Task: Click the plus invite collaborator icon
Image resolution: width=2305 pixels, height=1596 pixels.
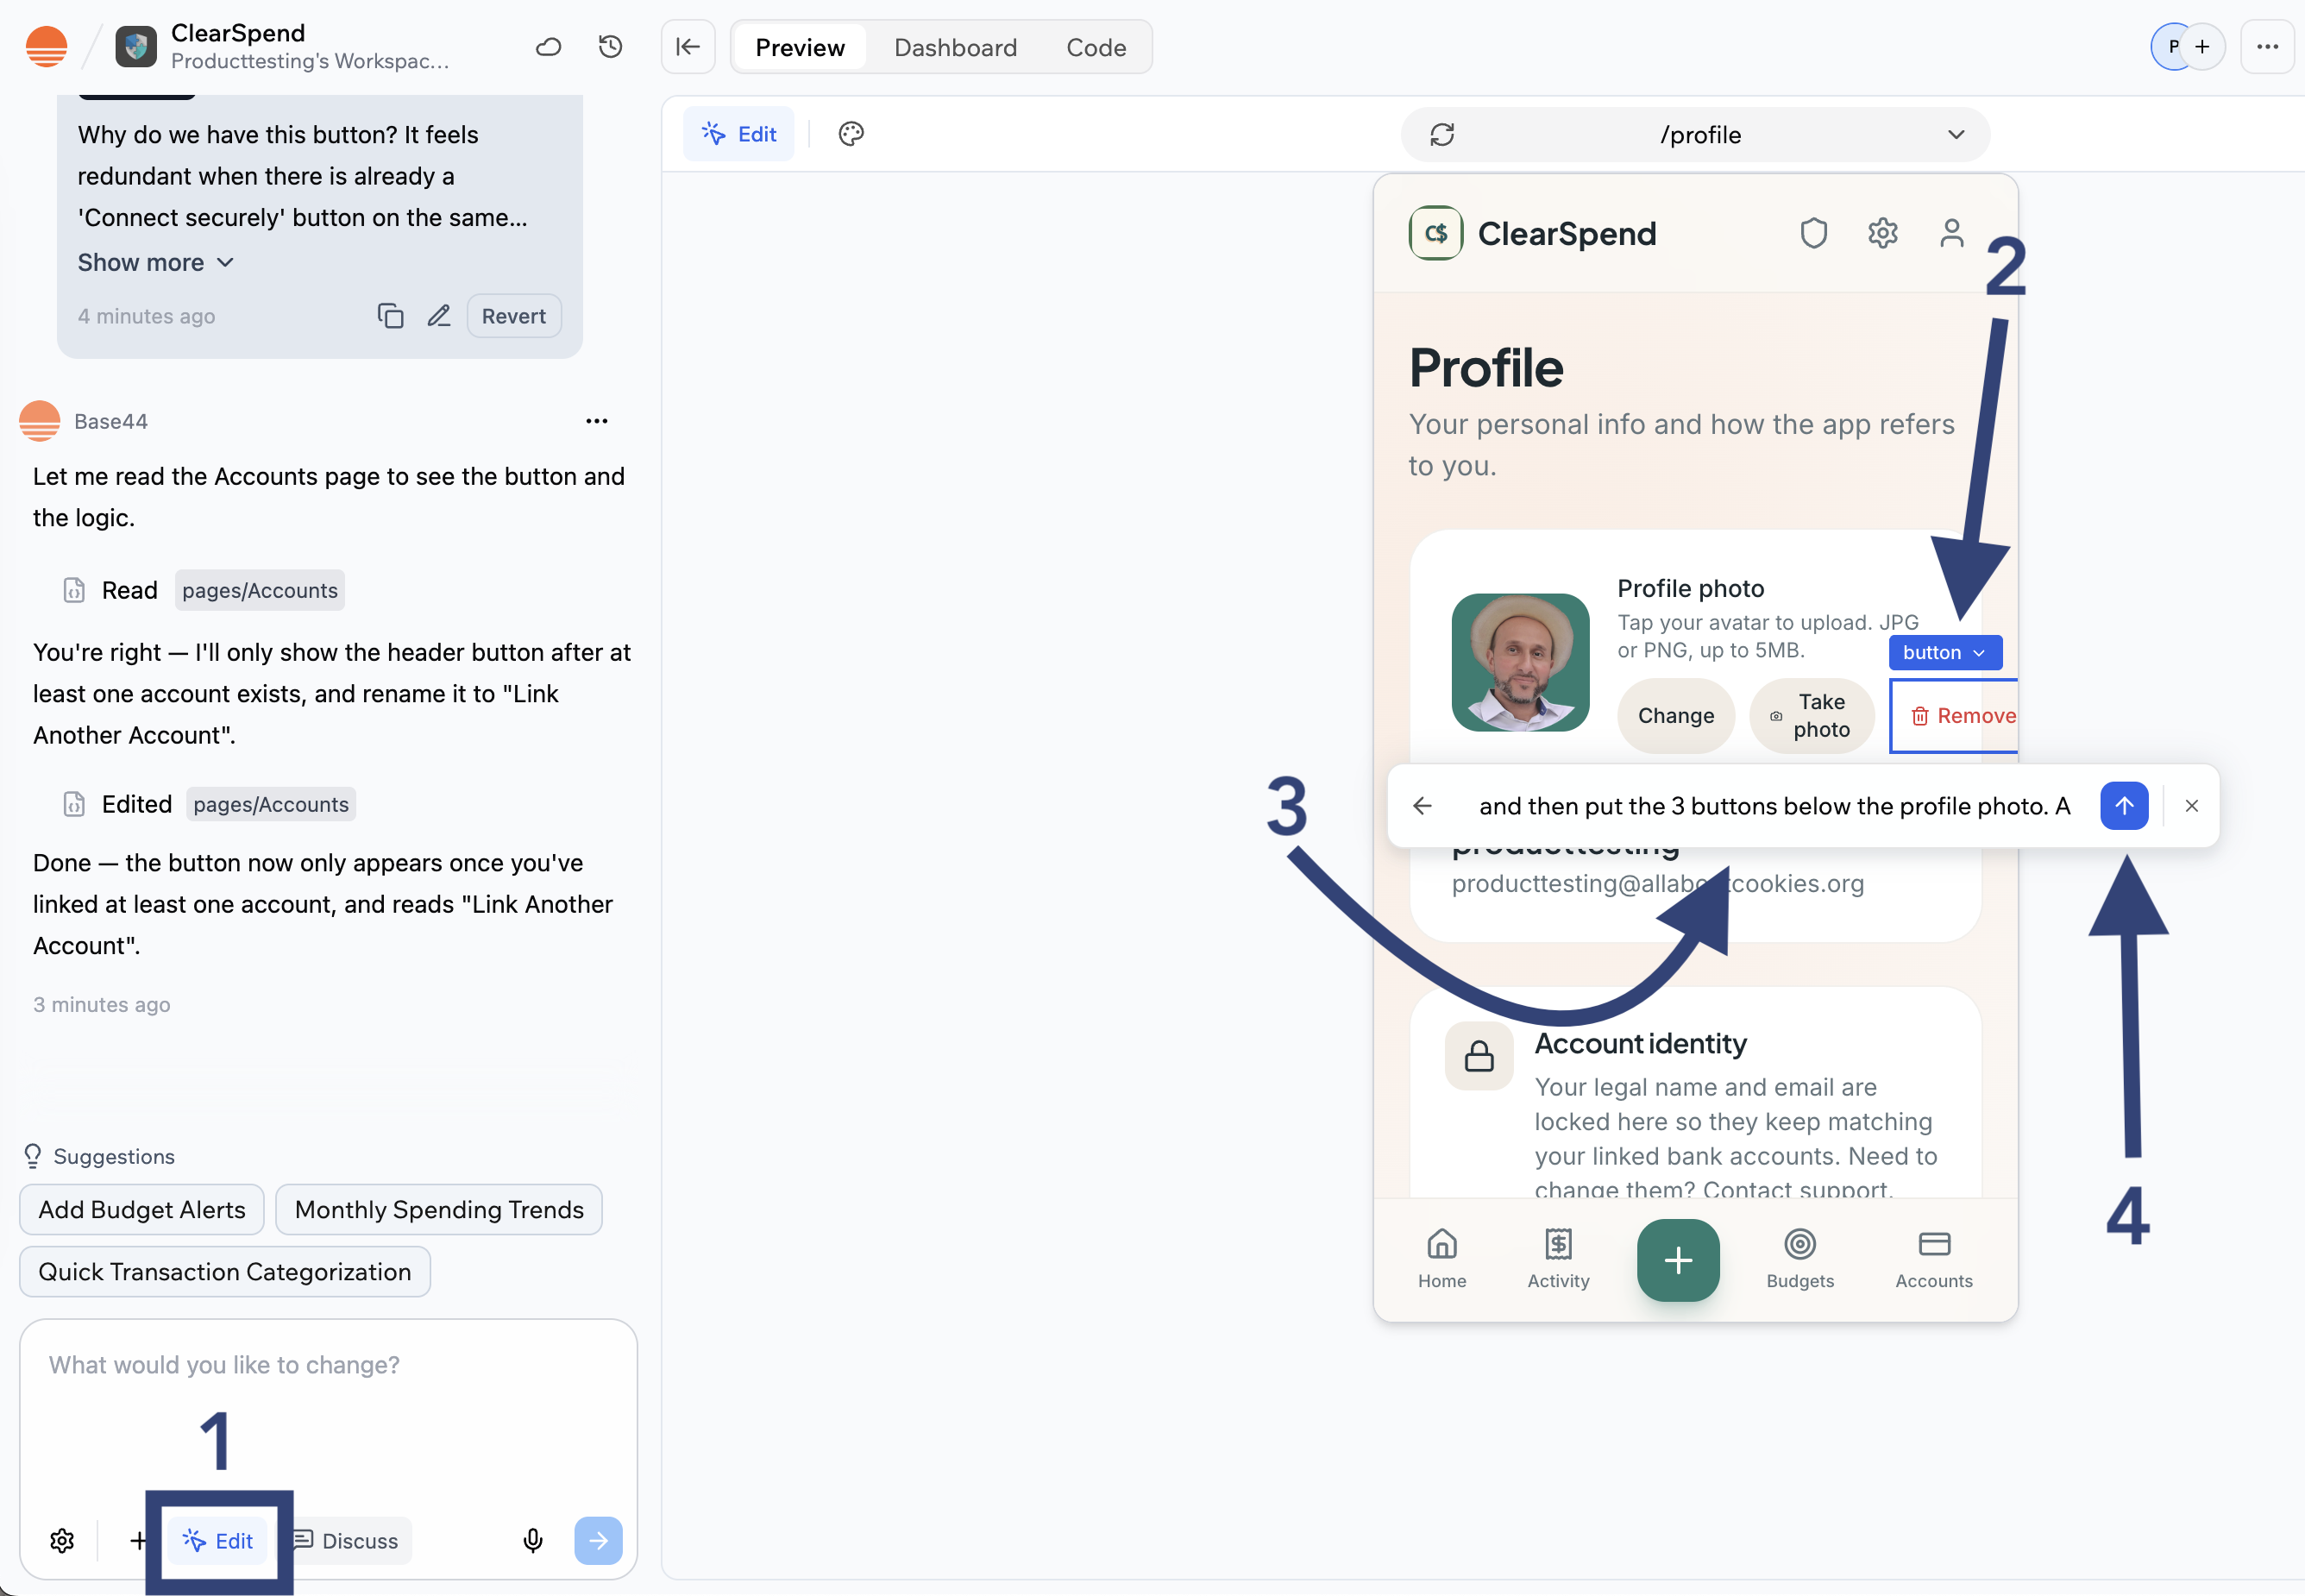Action: click(2202, 47)
